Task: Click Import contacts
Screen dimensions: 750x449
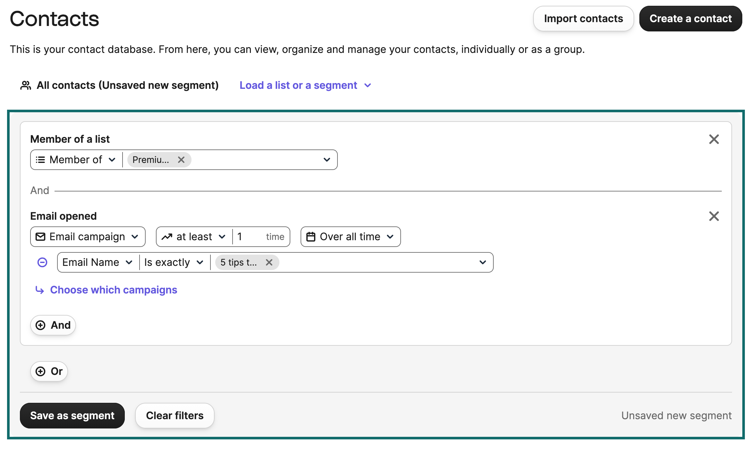Action: tap(583, 18)
